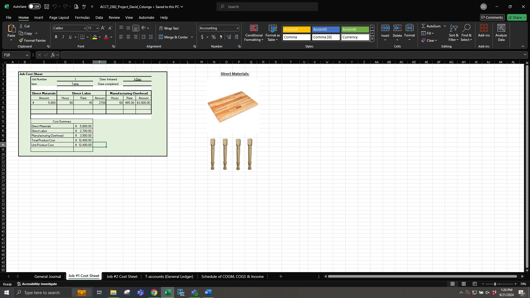Switch to Job #2 Cost Sheet tab
Image resolution: width=530 pixels, height=298 pixels.
[122, 276]
